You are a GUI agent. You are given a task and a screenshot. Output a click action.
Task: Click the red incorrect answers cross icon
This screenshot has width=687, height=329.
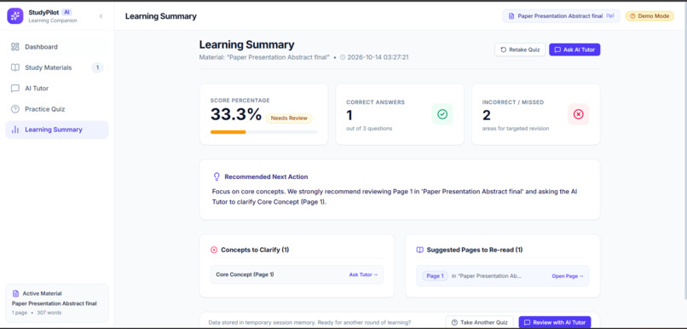pyautogui.click(x=579, y=114)
